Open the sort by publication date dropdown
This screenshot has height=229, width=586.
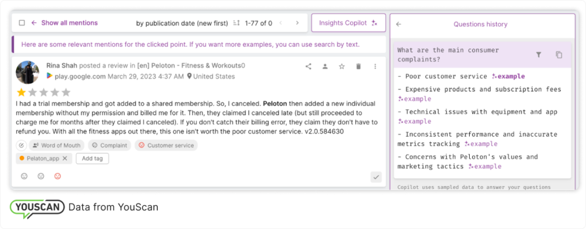click(x=181, y=23)
